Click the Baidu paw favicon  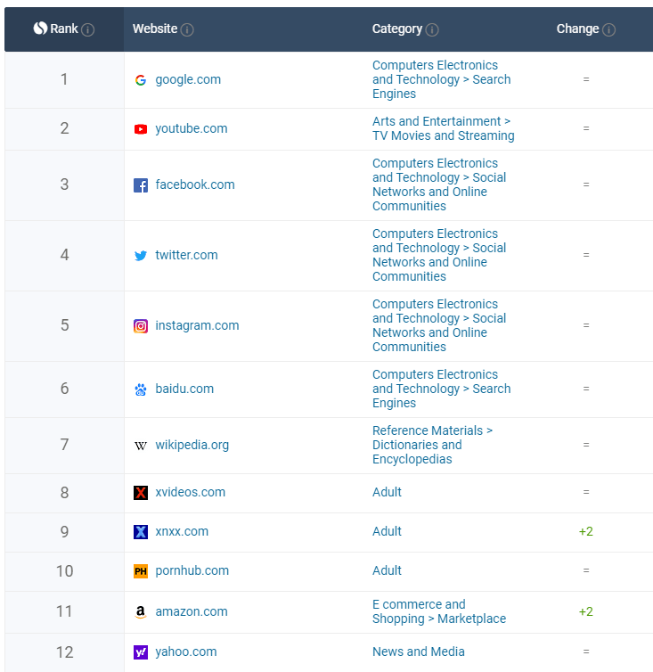pos(141,389)
